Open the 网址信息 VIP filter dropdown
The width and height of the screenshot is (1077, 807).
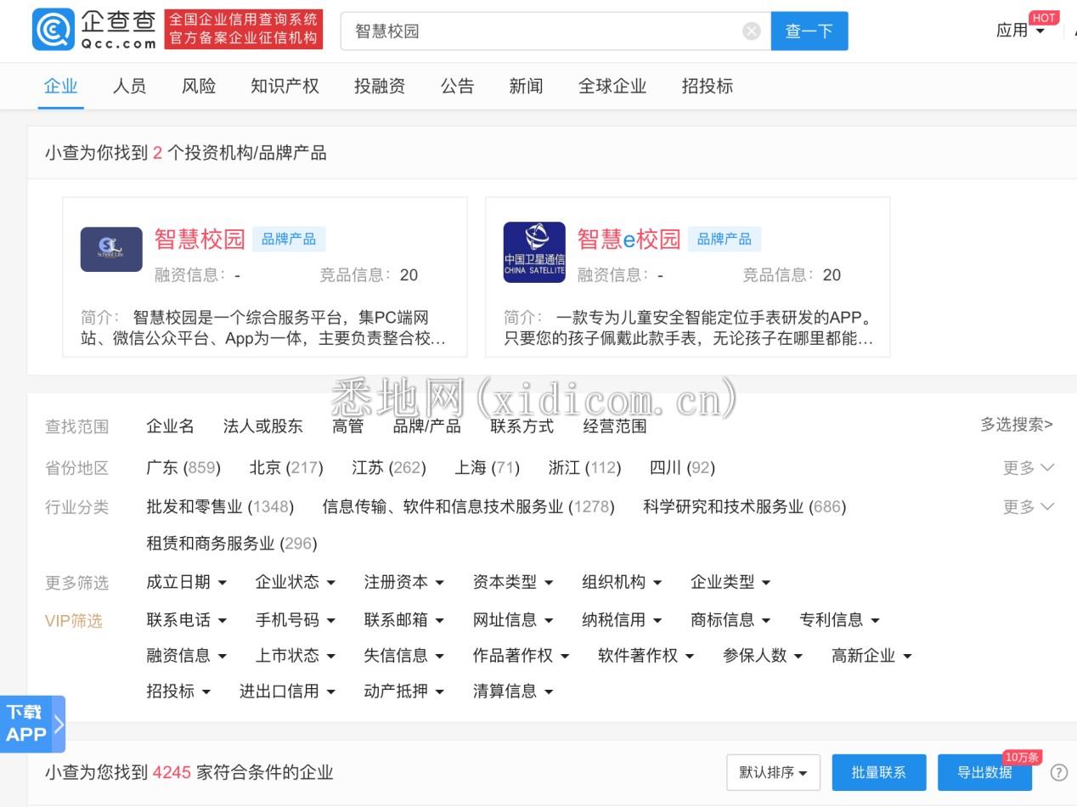(513, 620)
